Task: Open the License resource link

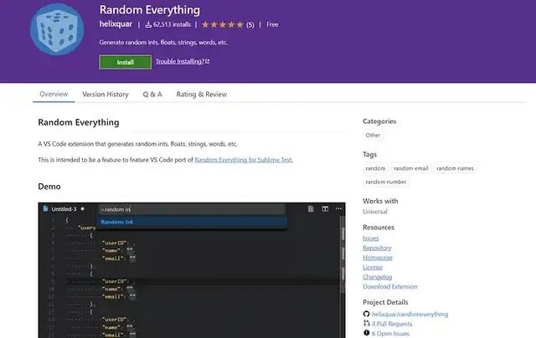Action: (x=373, y=268)
